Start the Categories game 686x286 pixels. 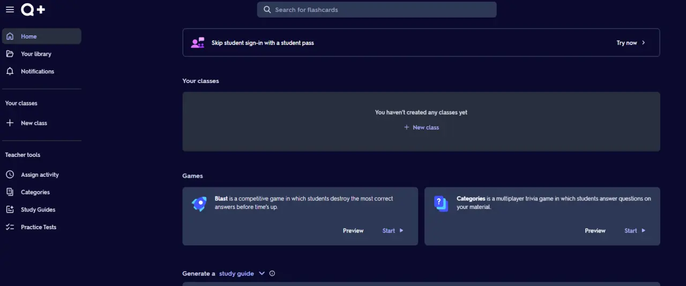click(635, 231)
